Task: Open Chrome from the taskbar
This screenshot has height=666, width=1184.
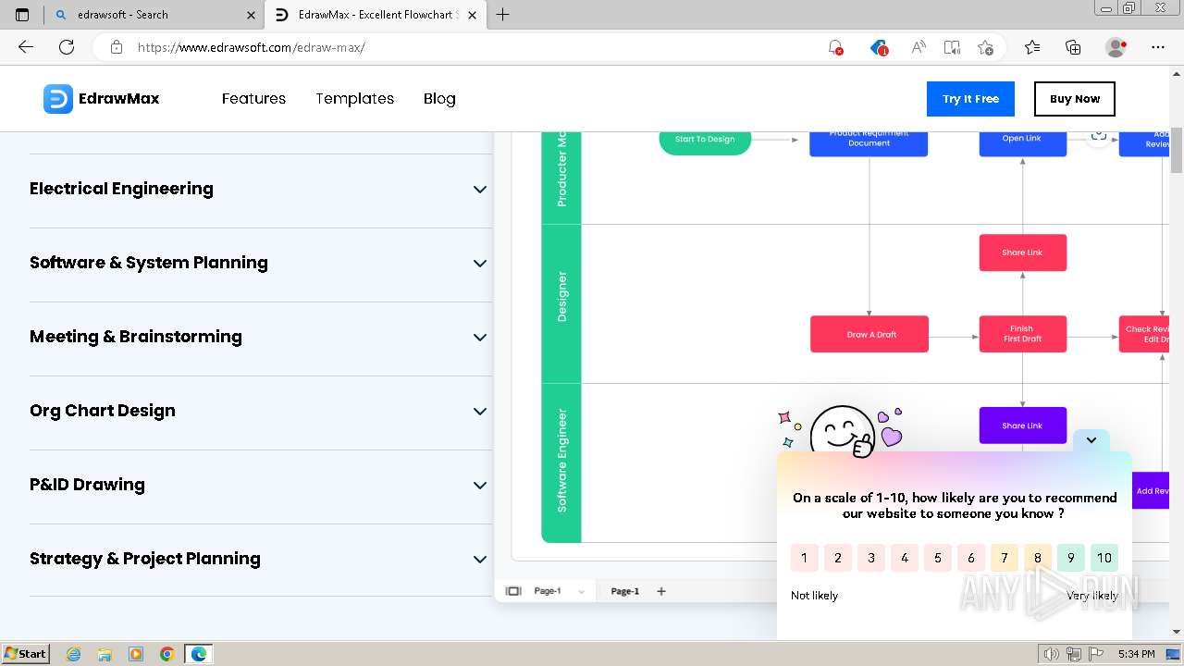Action: [167, 654]
